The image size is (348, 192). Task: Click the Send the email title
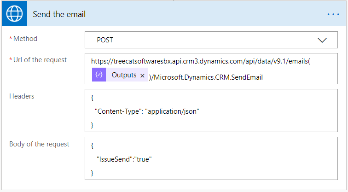[x=59, y=14]
